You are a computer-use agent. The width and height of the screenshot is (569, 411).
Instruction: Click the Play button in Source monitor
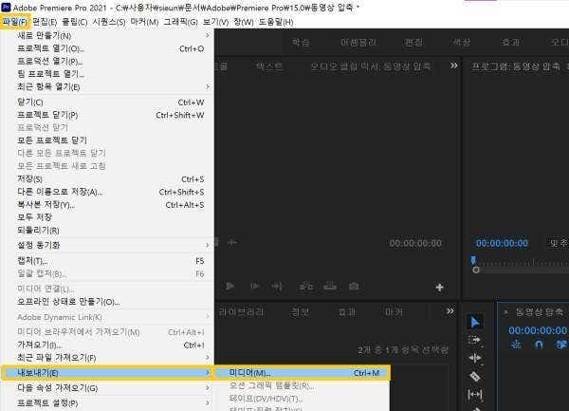[x=229, y=286]
